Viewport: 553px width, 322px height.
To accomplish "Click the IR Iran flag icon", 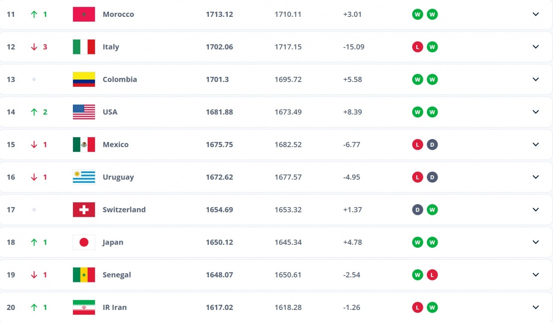I will point(84,307).
